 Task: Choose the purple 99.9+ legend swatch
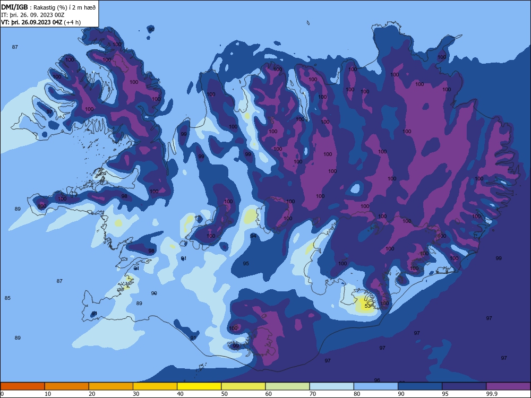click(x=508, y=386)
